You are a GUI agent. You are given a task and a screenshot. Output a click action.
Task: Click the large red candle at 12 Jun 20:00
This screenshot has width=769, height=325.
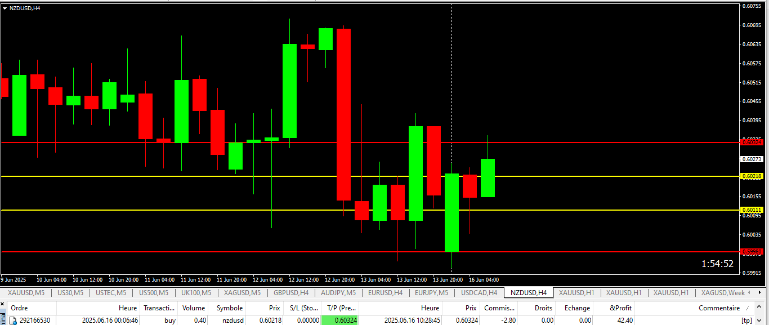(x=343, y=114)
